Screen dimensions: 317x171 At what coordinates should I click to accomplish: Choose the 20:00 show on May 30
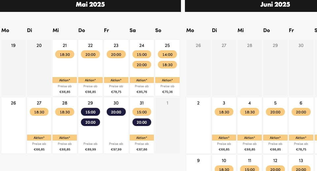point(116,112)
